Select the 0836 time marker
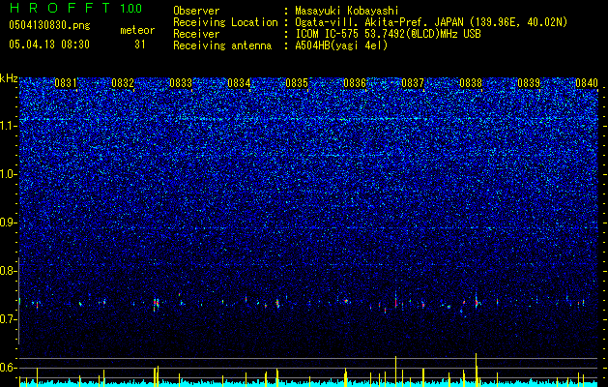The image size is (608, 387). (355, 83)
